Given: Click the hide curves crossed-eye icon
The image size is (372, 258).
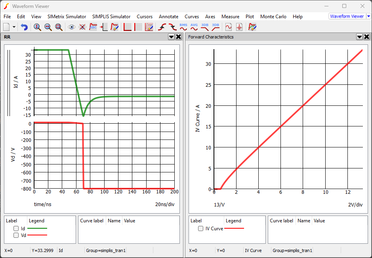Looking at the screenshot, I should pos(82,27).
